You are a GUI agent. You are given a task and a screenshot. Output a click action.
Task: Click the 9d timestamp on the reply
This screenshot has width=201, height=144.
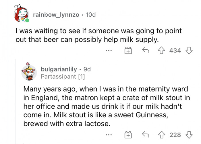coord(87,69)
